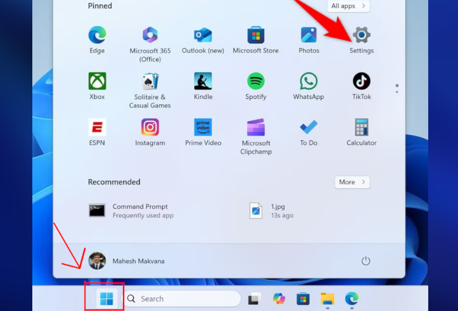Click the taskbar Search box
Image resolution: width=458 pixels, height=311 pixels.
click(x=182, y=299)
